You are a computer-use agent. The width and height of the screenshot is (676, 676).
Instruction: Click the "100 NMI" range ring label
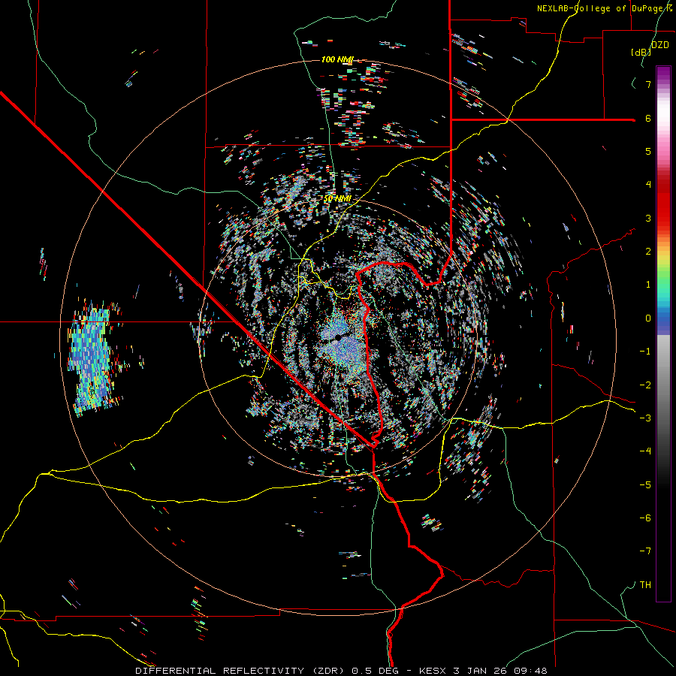coord(337,59)
